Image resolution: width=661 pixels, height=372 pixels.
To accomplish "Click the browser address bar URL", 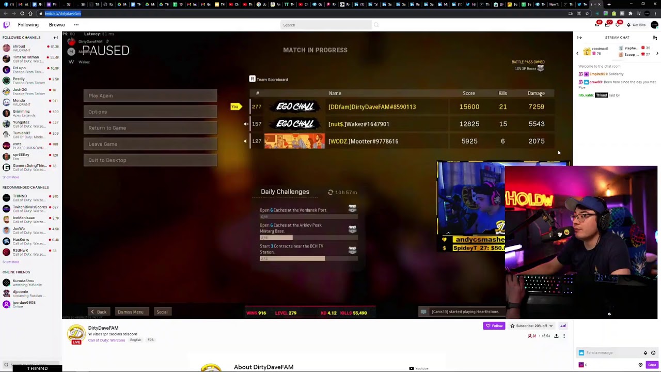I will click(x=62, y=13).
